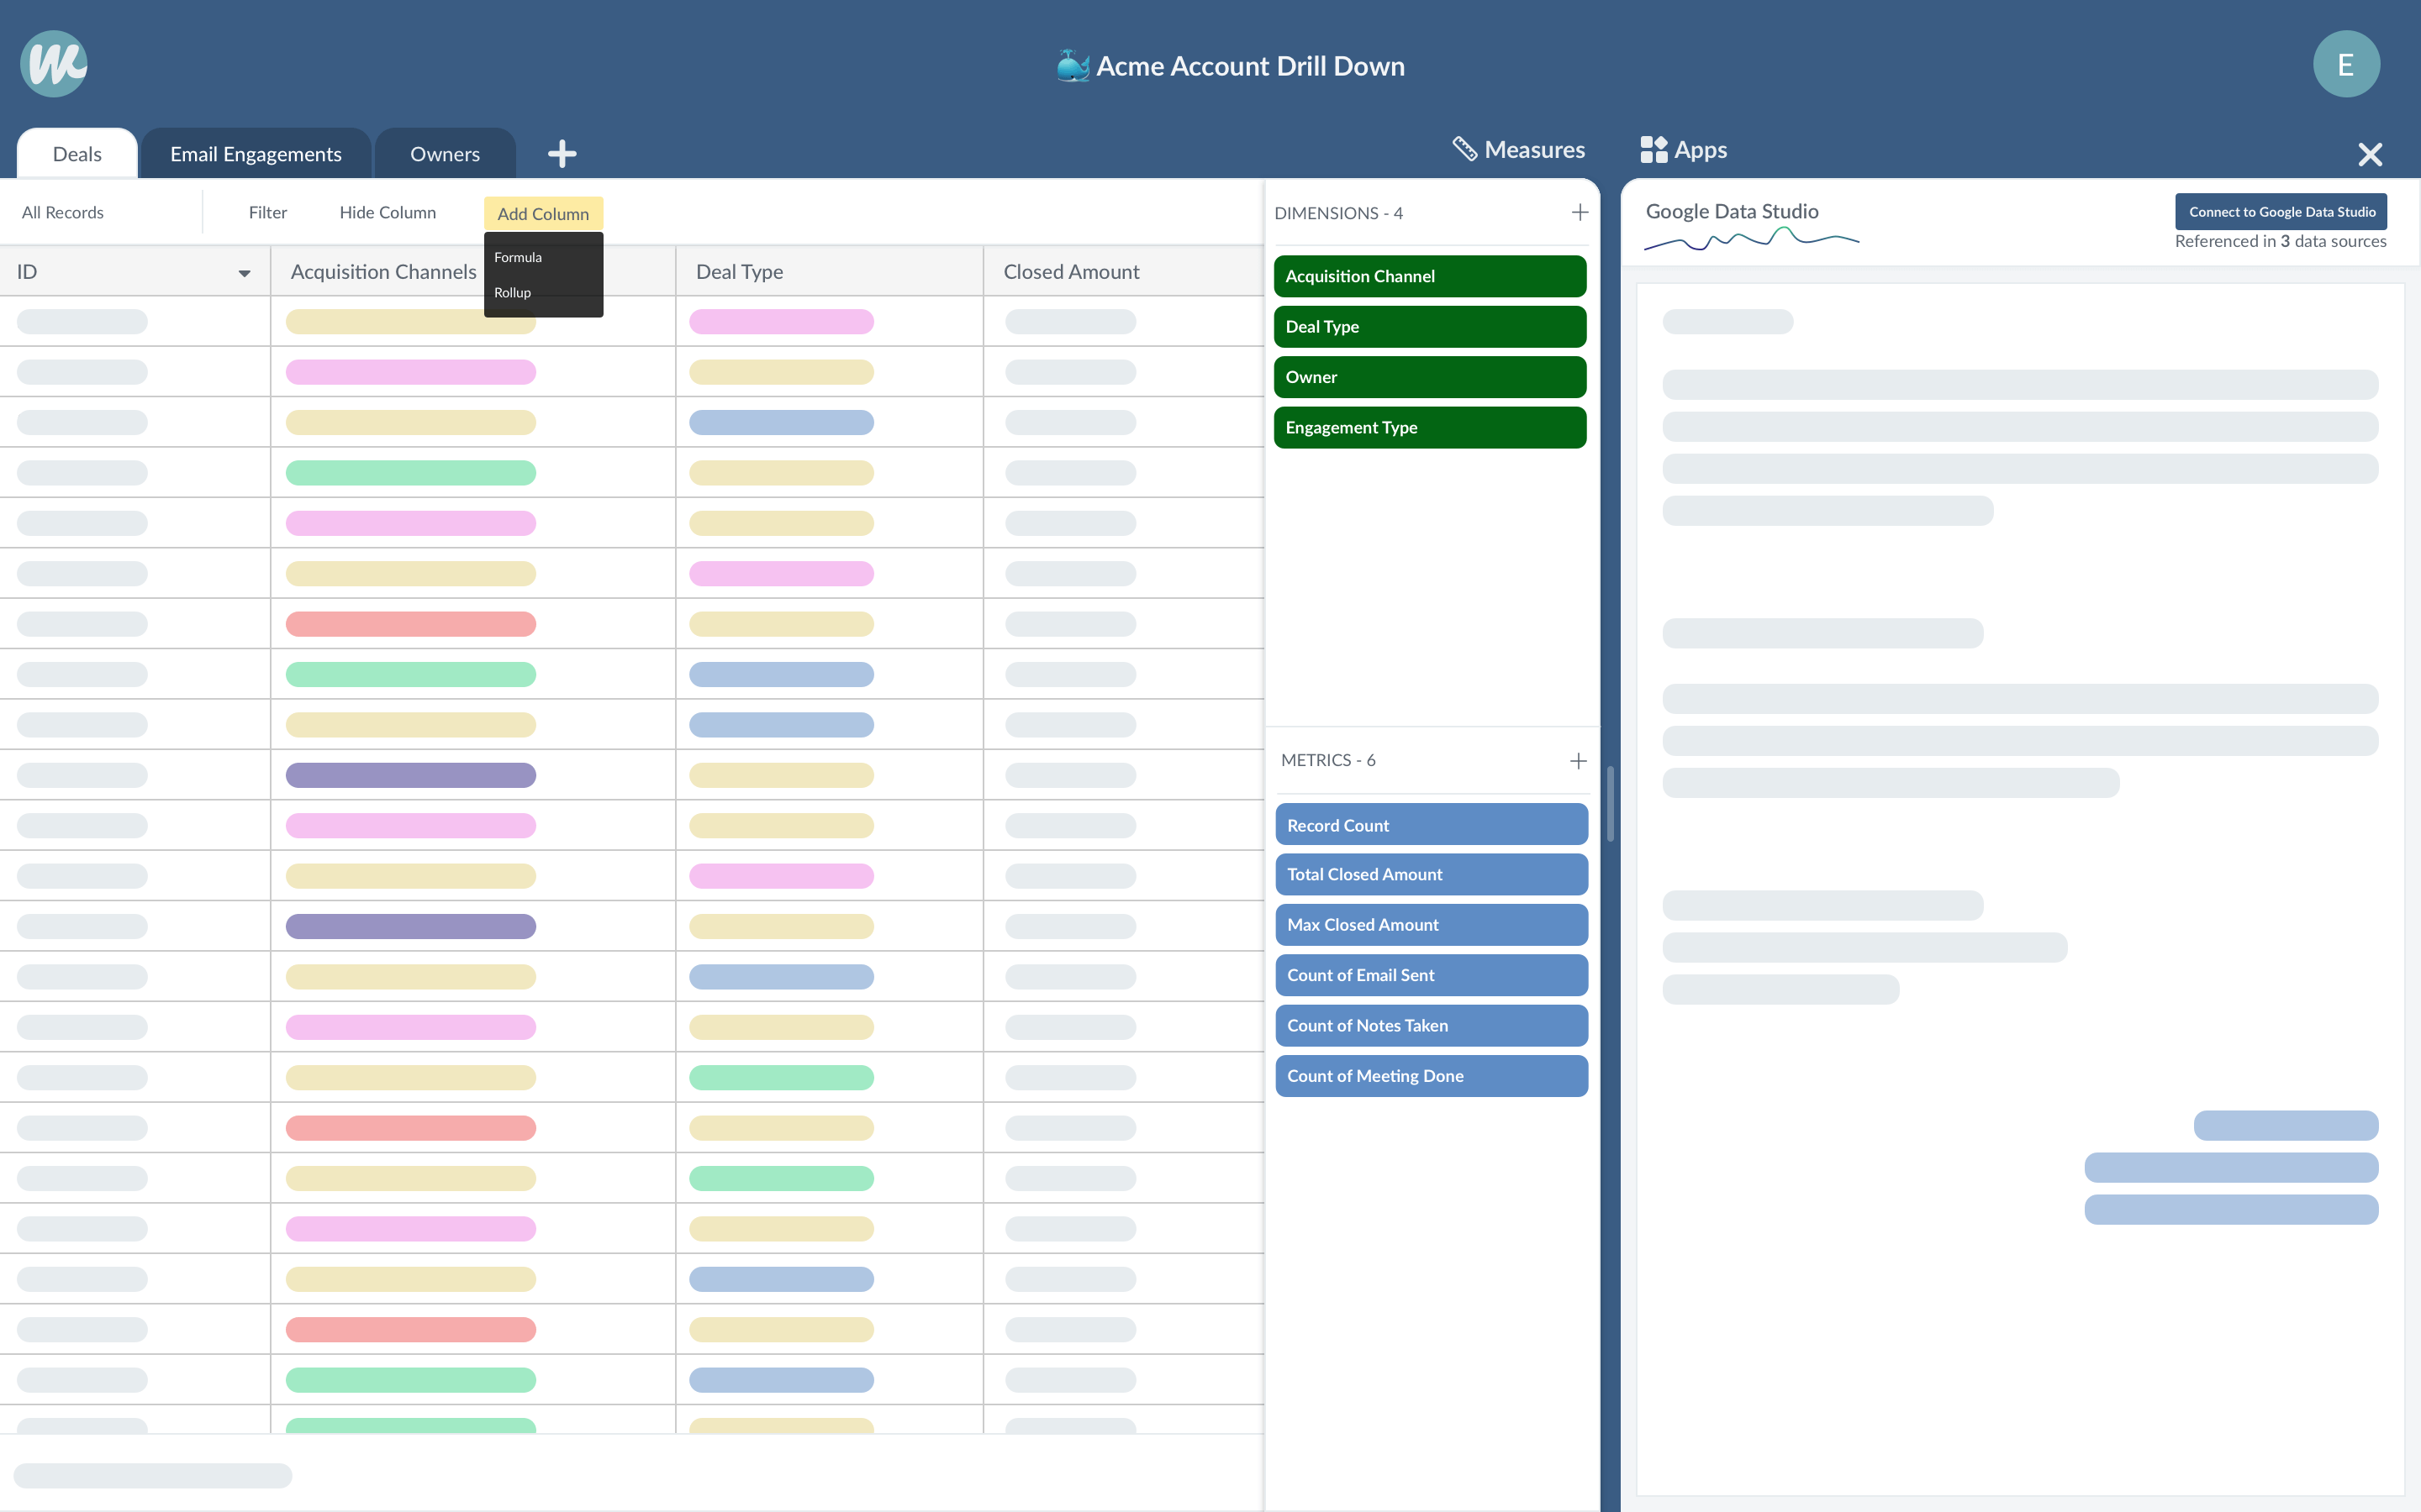2421x1512 pixels.
Task: Click the whale icon beside title
Action: tap(1072, 66)
